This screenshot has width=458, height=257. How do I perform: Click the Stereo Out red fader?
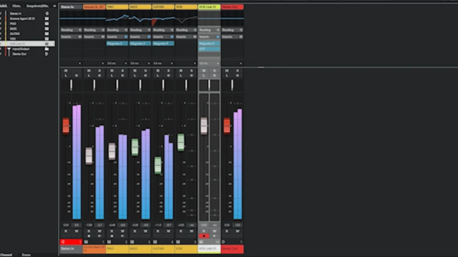[227, 126]
